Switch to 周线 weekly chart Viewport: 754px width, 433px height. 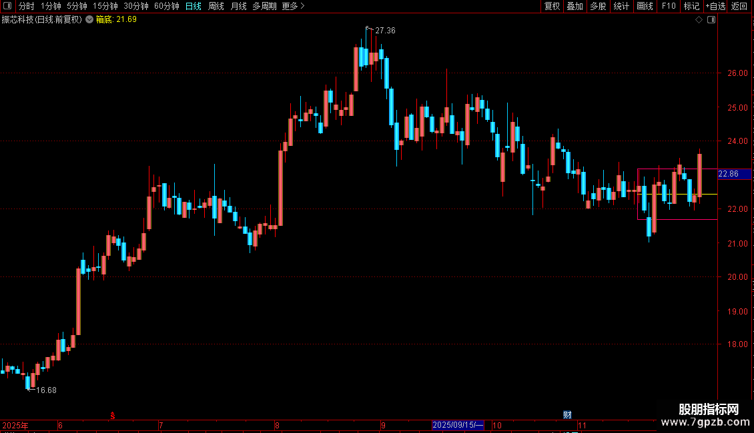[216, 6]
